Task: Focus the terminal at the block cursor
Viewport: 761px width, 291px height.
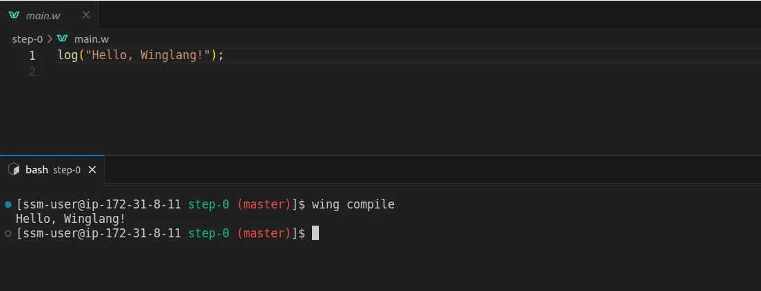Action: [315, 233]
